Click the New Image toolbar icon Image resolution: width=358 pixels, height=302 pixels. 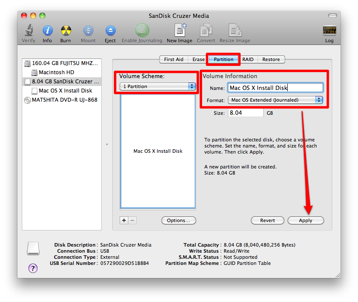pos(179,31)
